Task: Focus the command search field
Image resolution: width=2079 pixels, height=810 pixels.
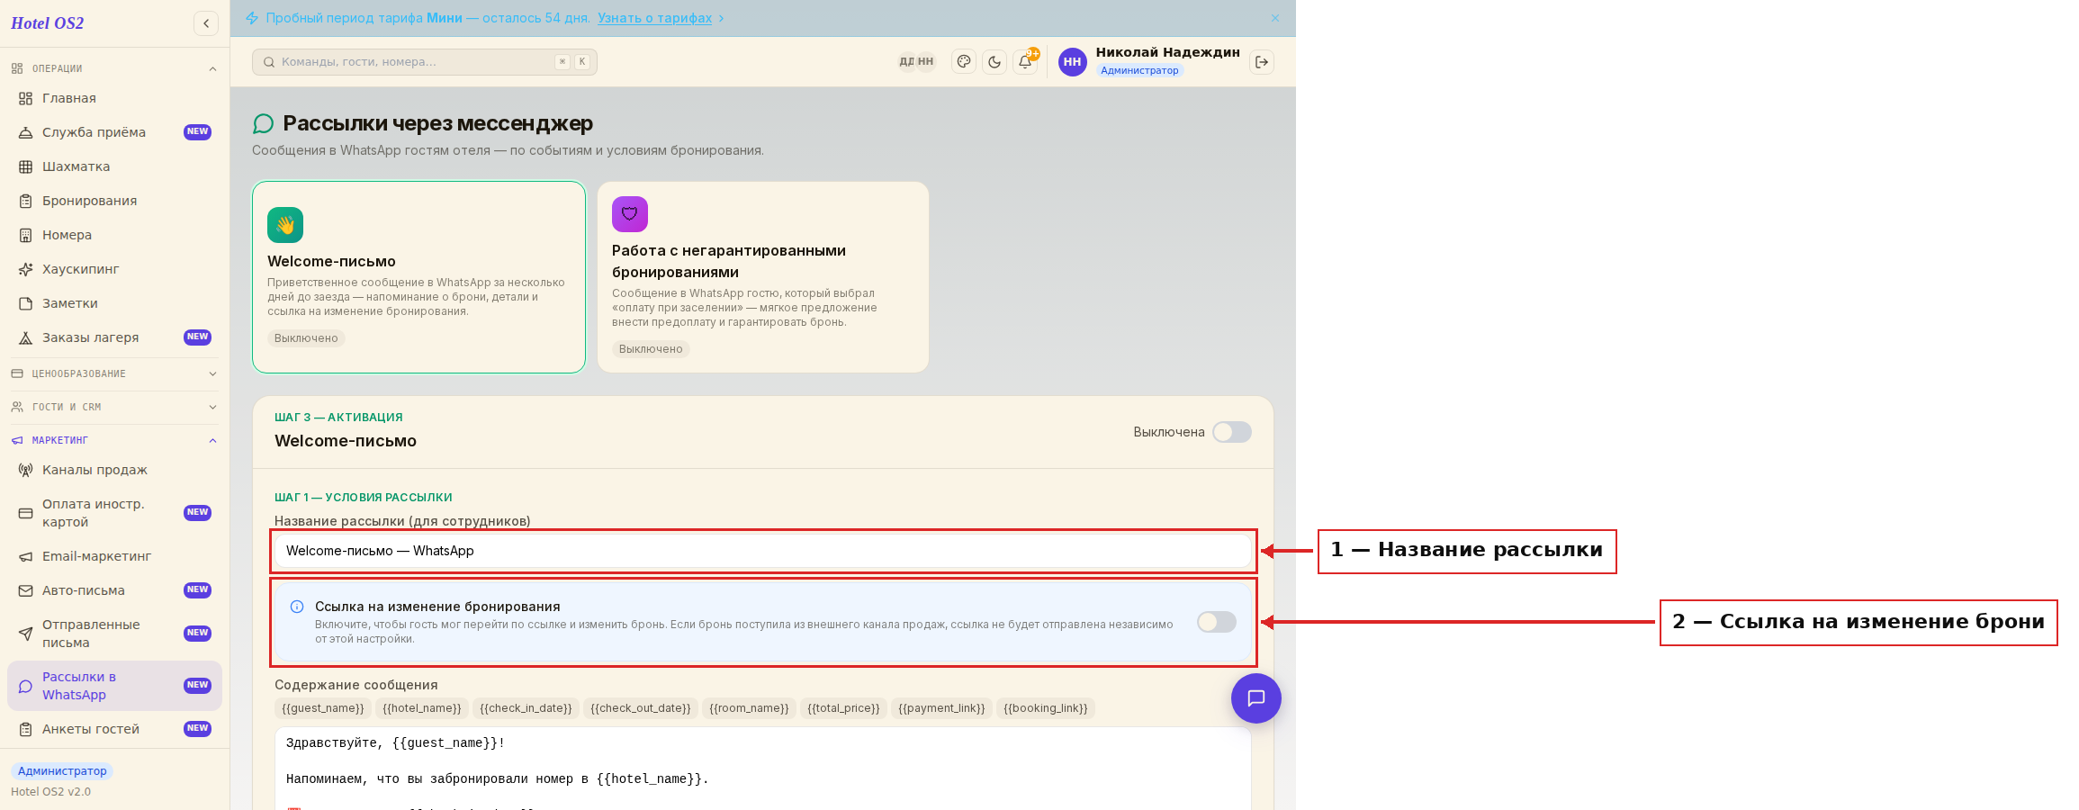Action: [x=425, y=62]
